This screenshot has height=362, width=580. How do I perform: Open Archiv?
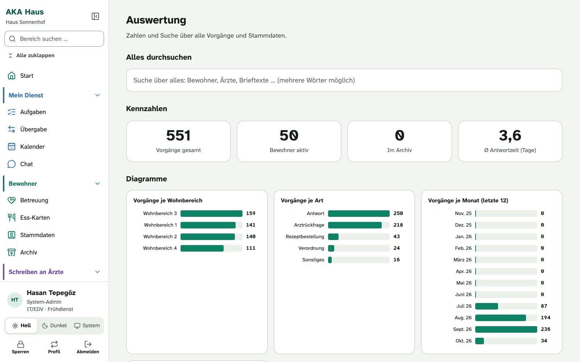click(x=54, y=252)
